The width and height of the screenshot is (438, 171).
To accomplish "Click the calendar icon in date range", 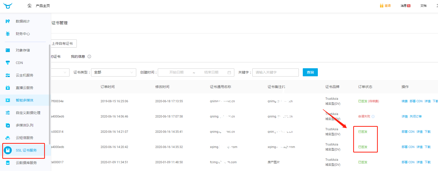I will [x=229, y=72].
